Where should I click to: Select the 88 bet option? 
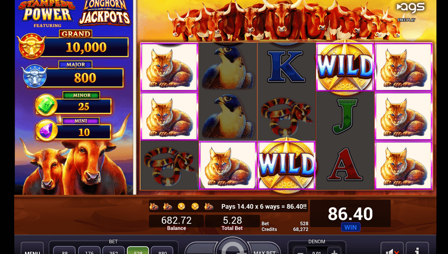[65, 250]
